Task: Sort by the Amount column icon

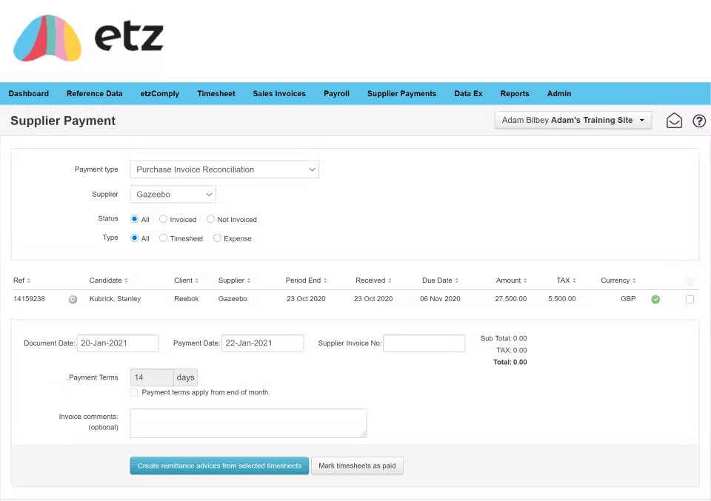Action: (x=524, y=280)
